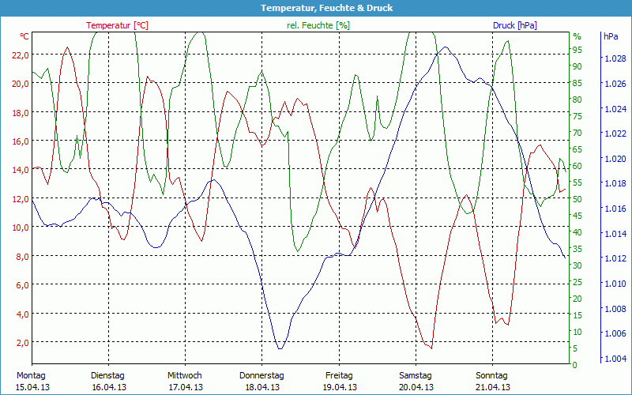Click pressure axis value 1.016
Screen dimensions: 632x395
coord(615,209)
